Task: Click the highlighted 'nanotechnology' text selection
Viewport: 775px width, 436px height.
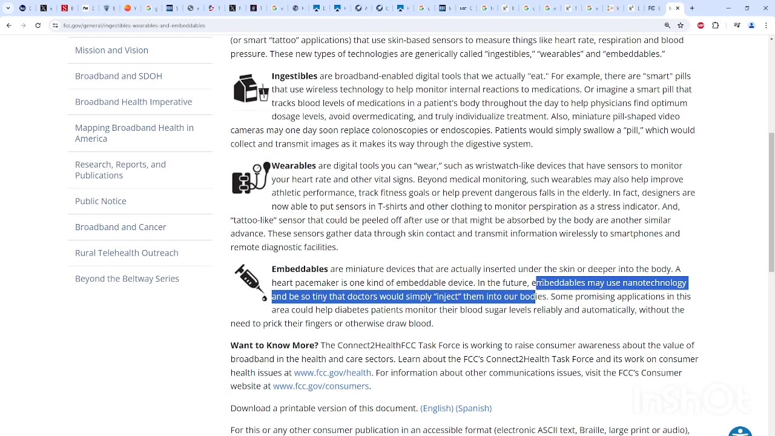Action: click(655, 283)
